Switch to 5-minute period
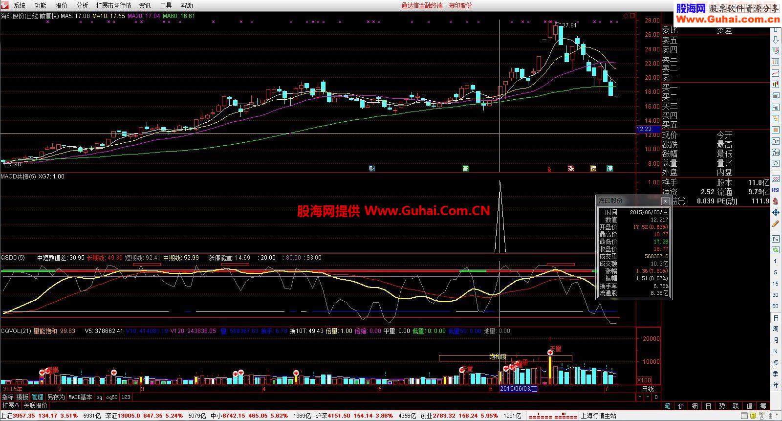 click(776, 272)
